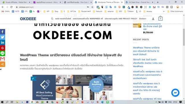Share page via Google sidebar icon
Screen dimensions: 185x104
pos(3,48)
